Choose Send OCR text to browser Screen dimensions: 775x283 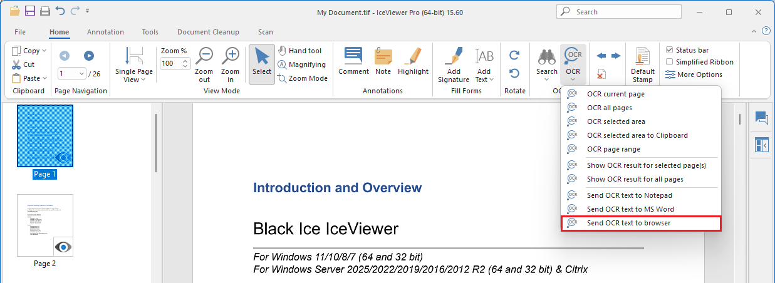[641, 223]
